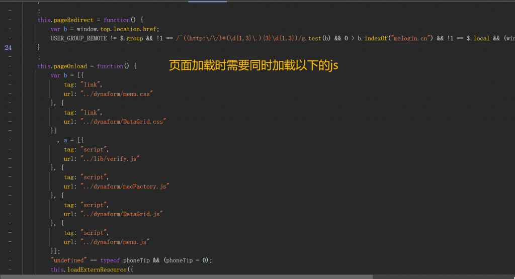Click the "../dynaform/menu.js" url string
This screenshot has width=515, height=279.
(x=115, y=242)
